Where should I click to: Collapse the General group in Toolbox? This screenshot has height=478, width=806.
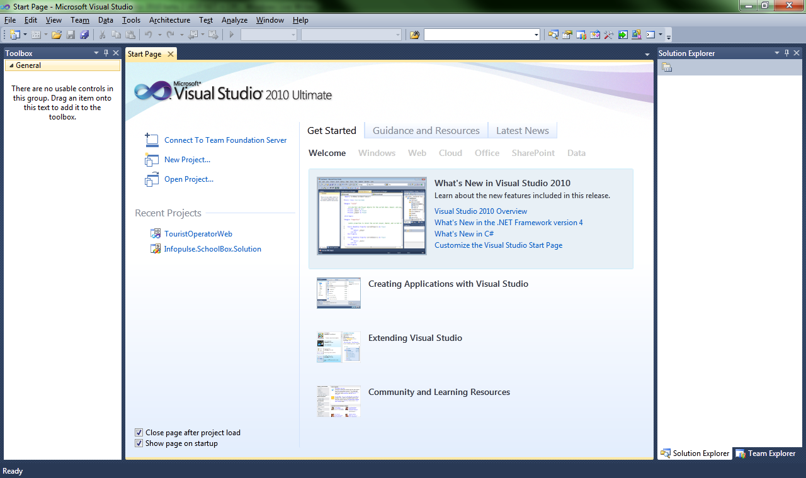click(11, 65)
